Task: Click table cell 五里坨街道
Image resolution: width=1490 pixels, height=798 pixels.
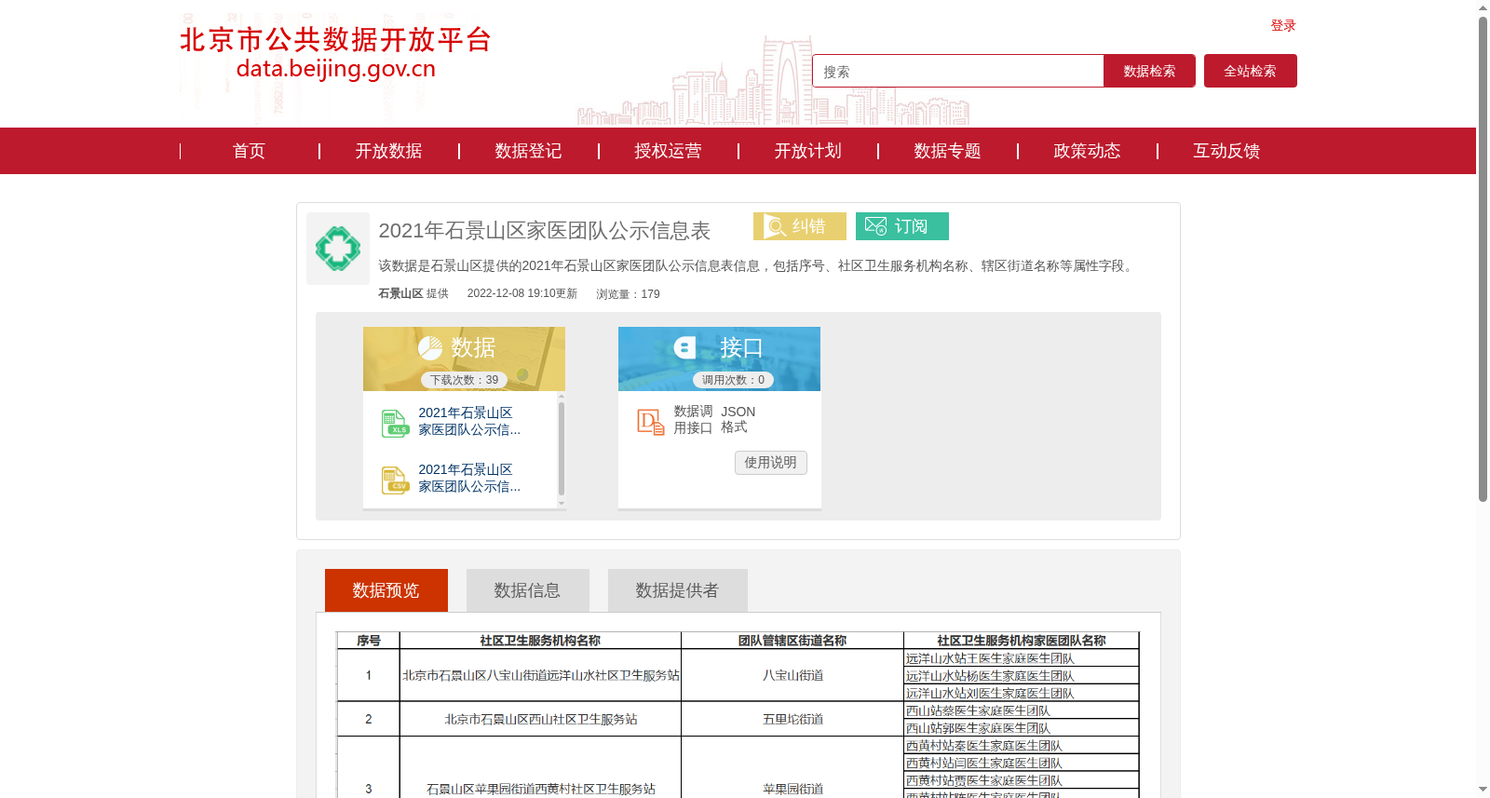Action: [792, 719]
